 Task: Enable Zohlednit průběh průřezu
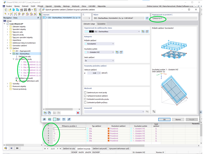click(x=85, y=103)
